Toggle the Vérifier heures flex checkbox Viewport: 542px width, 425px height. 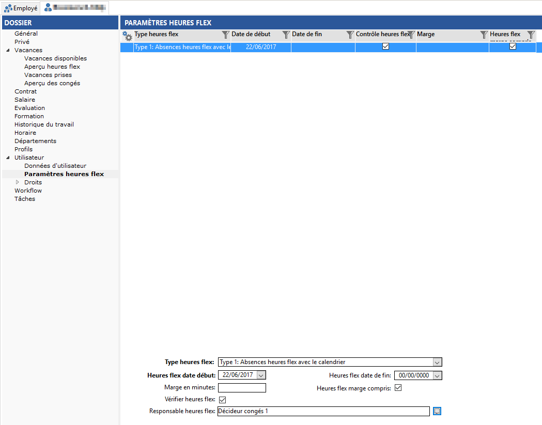pos(223,400)
